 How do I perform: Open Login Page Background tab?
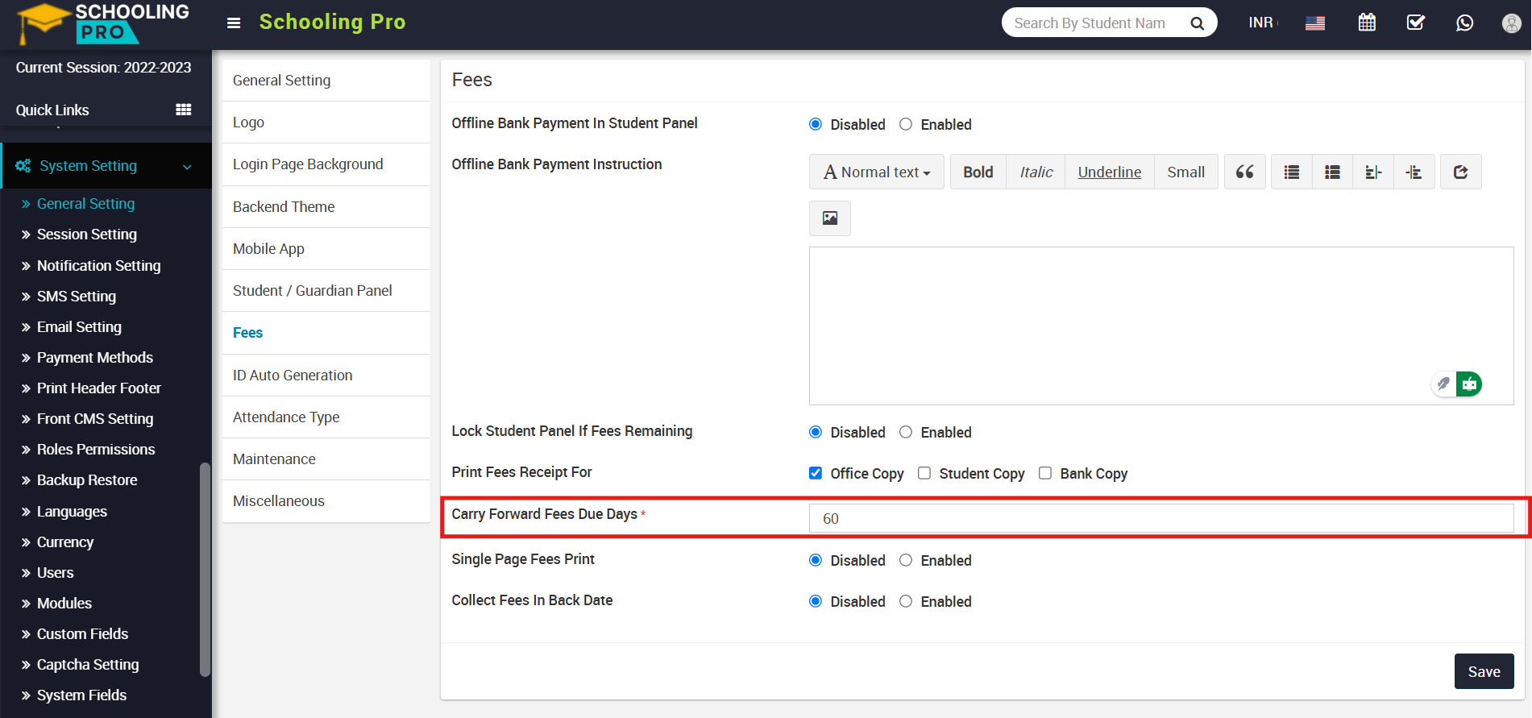pyautogui.click(x=326, y=164)
